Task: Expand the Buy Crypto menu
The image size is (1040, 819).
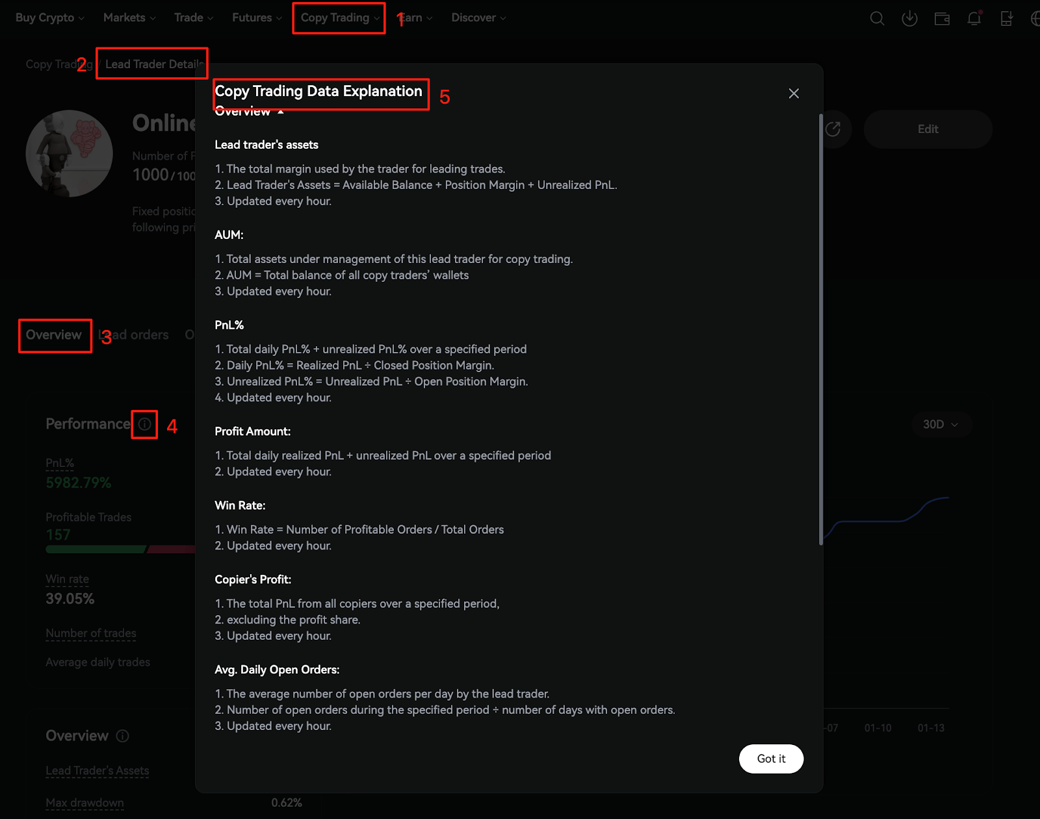Action: [x=50, y=18]
